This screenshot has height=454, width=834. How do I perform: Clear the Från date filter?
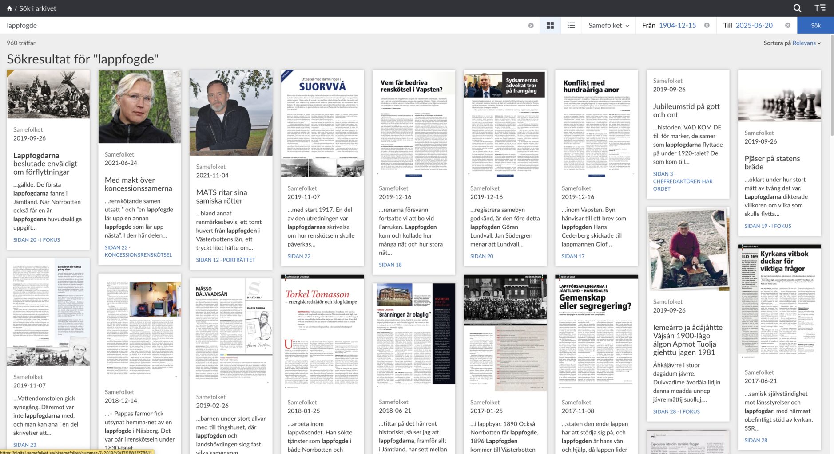click(707, 26)
